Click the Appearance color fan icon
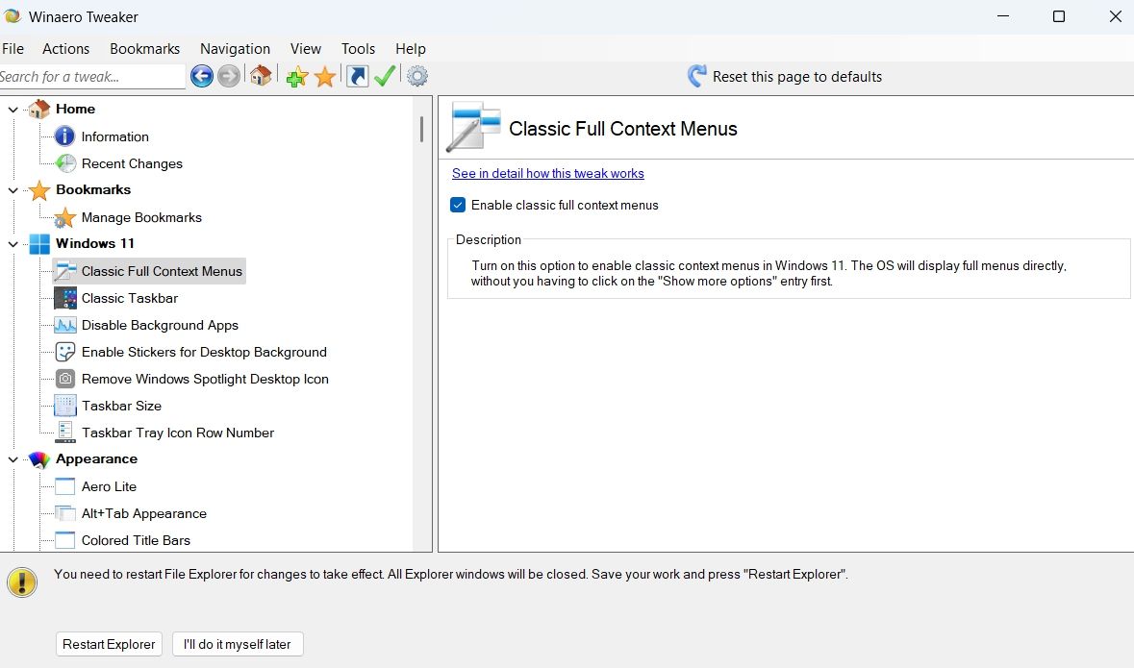1134x668 pixels. pos(39,459)
